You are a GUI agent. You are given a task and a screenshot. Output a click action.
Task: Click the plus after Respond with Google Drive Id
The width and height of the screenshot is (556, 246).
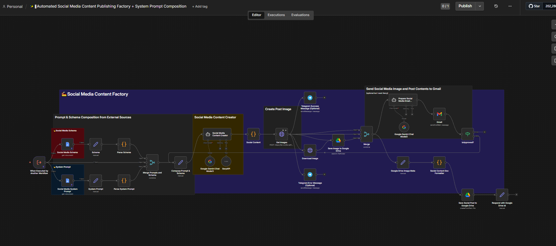[516, 195]
